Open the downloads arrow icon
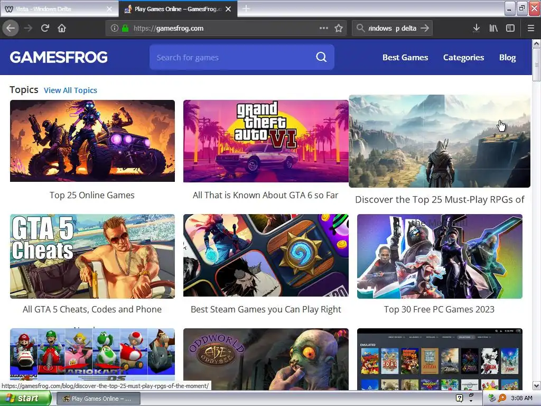 (x=476, y=28)
